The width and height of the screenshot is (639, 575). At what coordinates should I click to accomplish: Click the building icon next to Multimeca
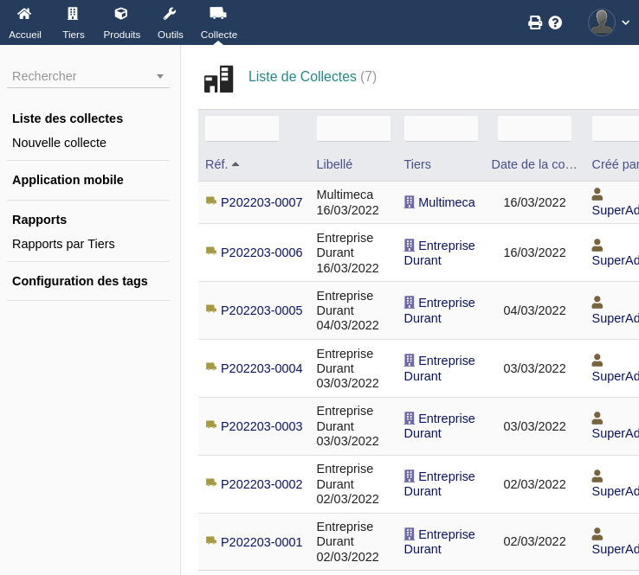point(410,202)
